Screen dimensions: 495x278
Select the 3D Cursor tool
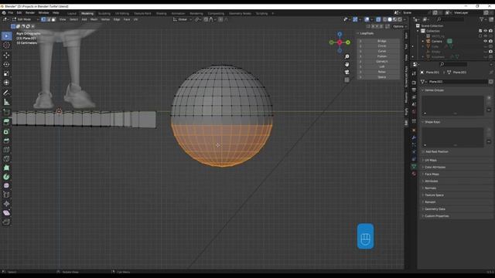pos(6,46)
